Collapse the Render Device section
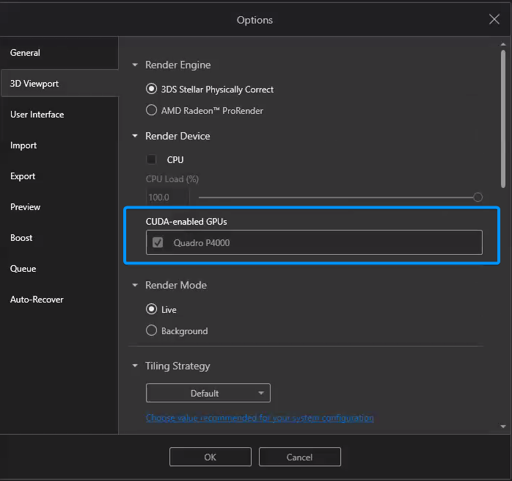Viewport: 512px width, 481px height. point(135,136)
